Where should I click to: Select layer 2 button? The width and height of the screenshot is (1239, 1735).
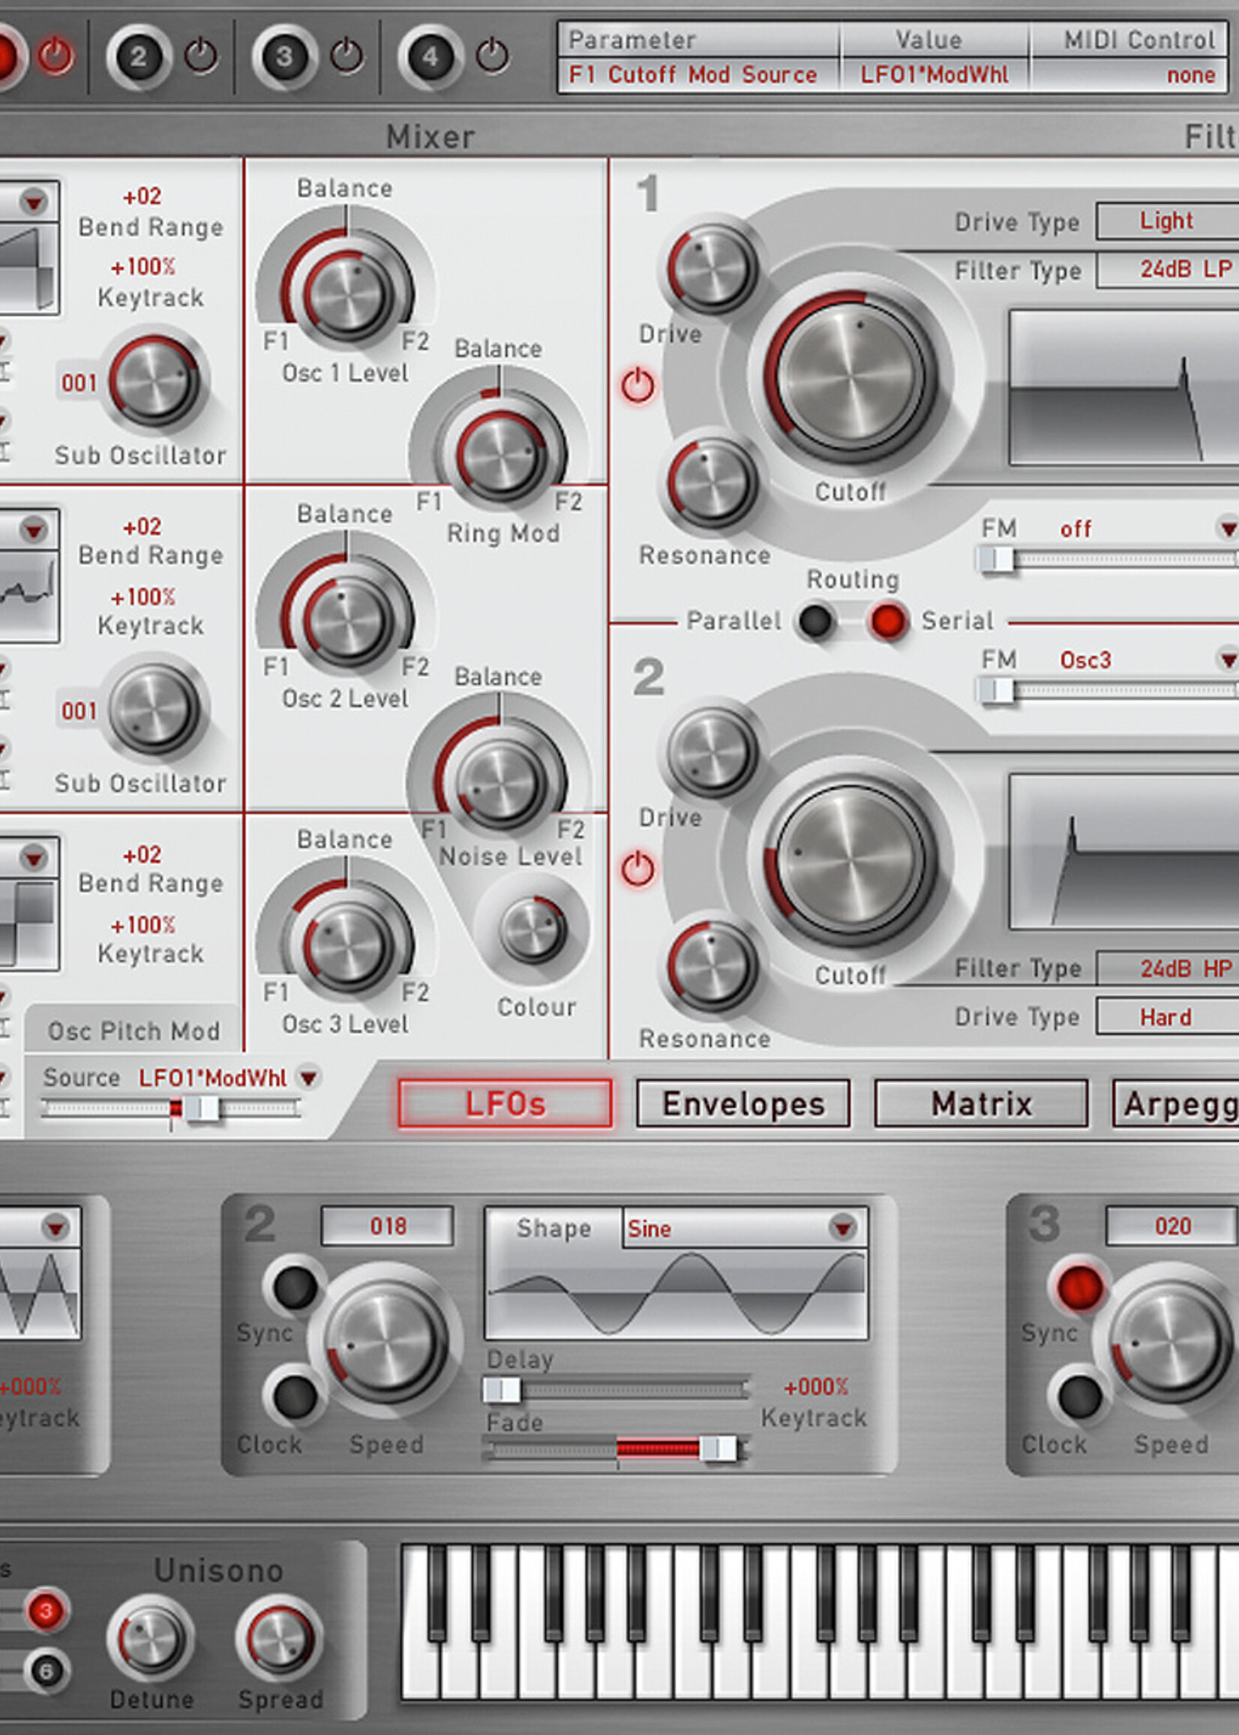point(138,56)
